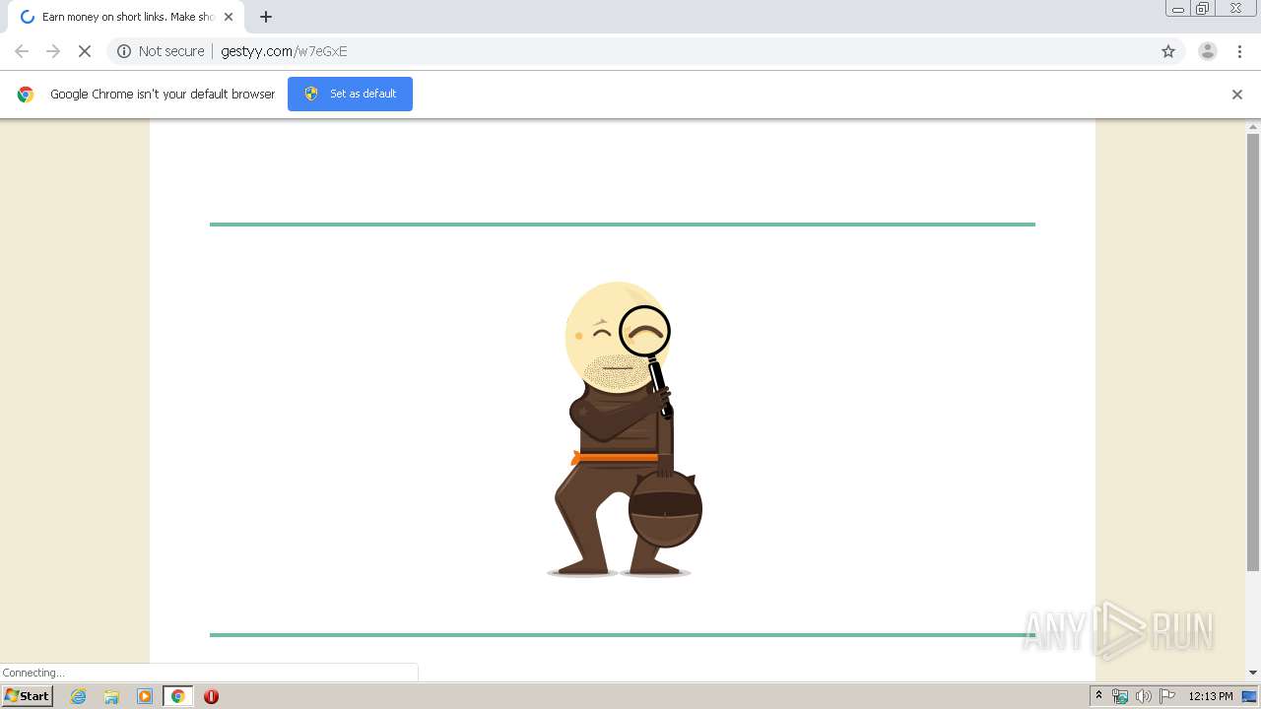Bookmark this page with star icon

coord(1168,51)
